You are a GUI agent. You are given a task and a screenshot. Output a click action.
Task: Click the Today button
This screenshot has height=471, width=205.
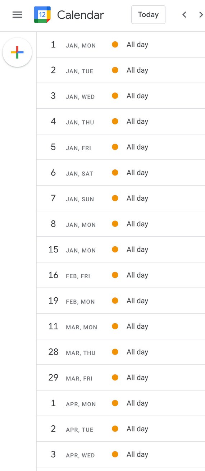pyautogui.click(x=148, y=15)
